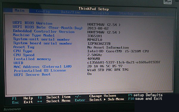Select the Machine Type Model label

coord(34,35)
